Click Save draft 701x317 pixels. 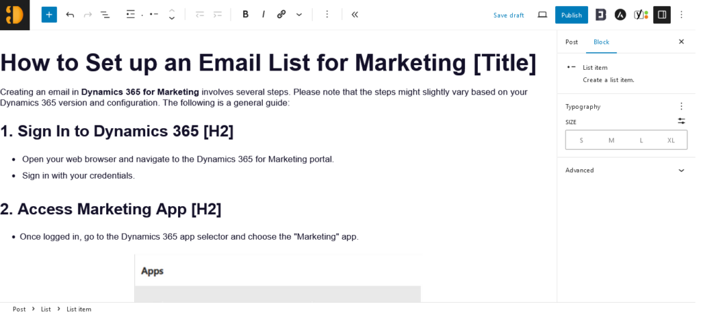pyautogui.click(x=509, y=15)
